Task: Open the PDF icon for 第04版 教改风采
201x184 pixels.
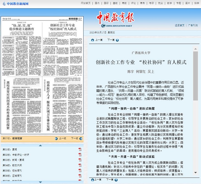Action: tap(80, 165)
